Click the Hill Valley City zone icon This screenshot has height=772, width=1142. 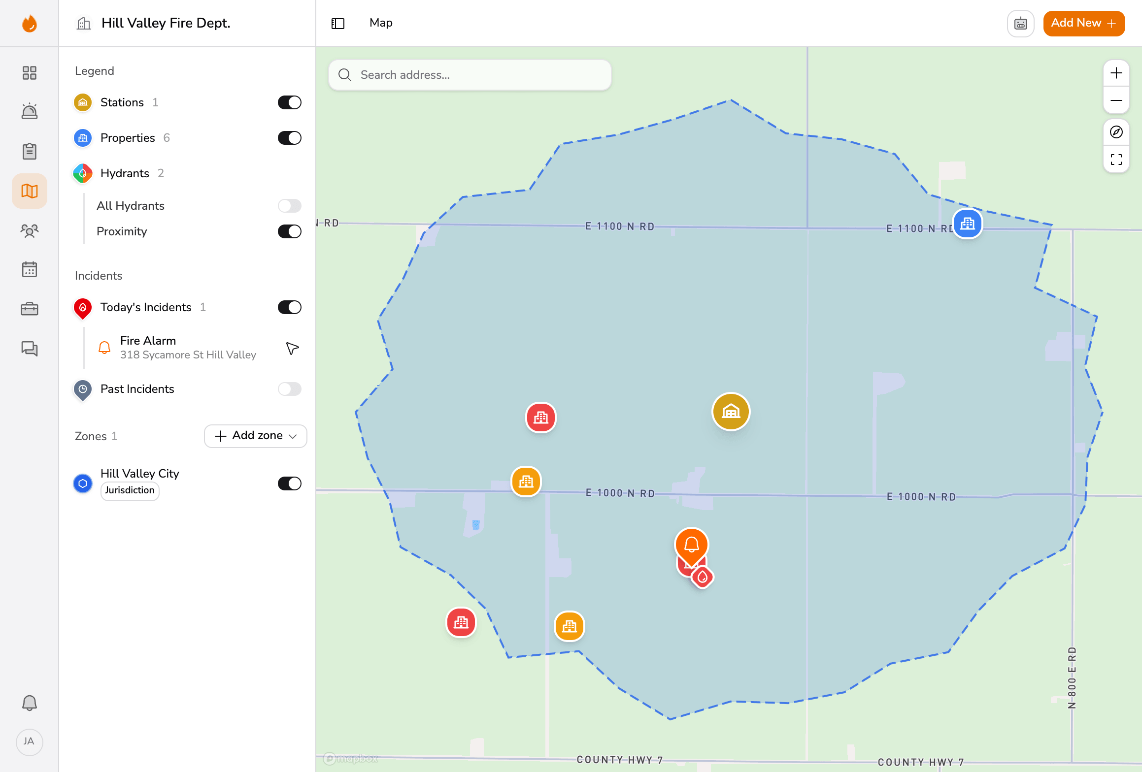point(83,483)
